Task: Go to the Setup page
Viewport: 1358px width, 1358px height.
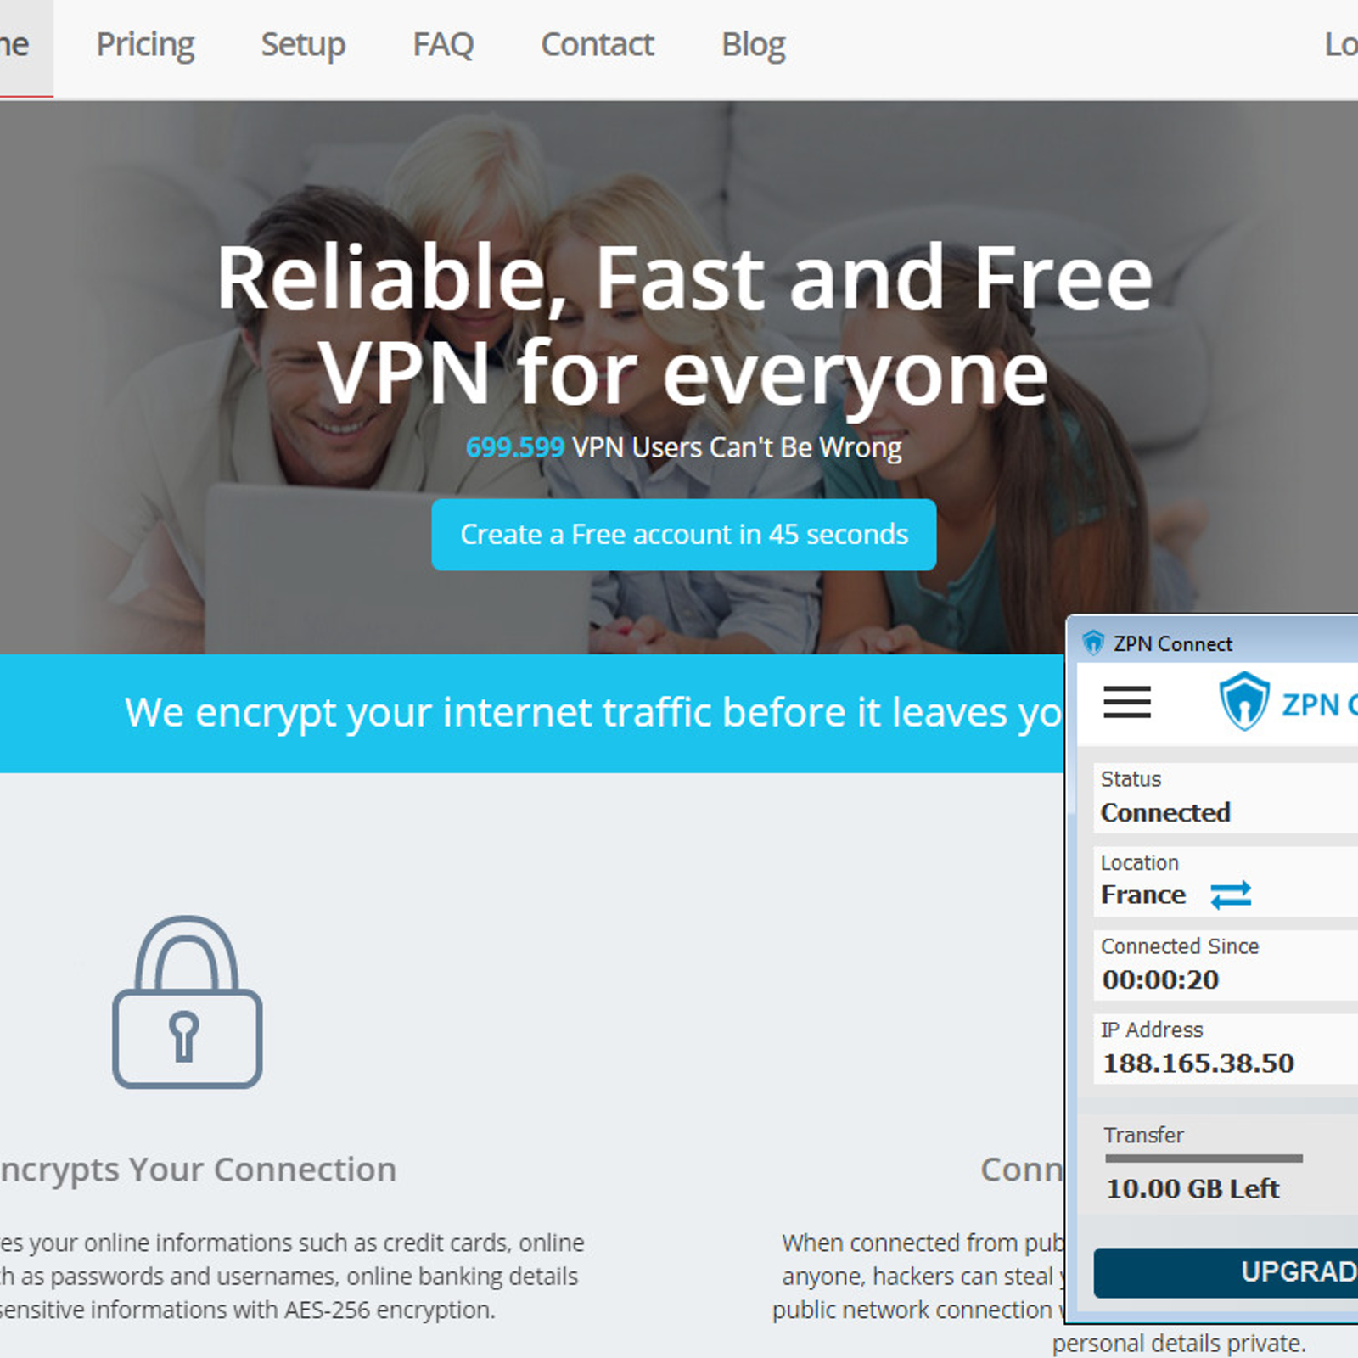Action: 303,44
